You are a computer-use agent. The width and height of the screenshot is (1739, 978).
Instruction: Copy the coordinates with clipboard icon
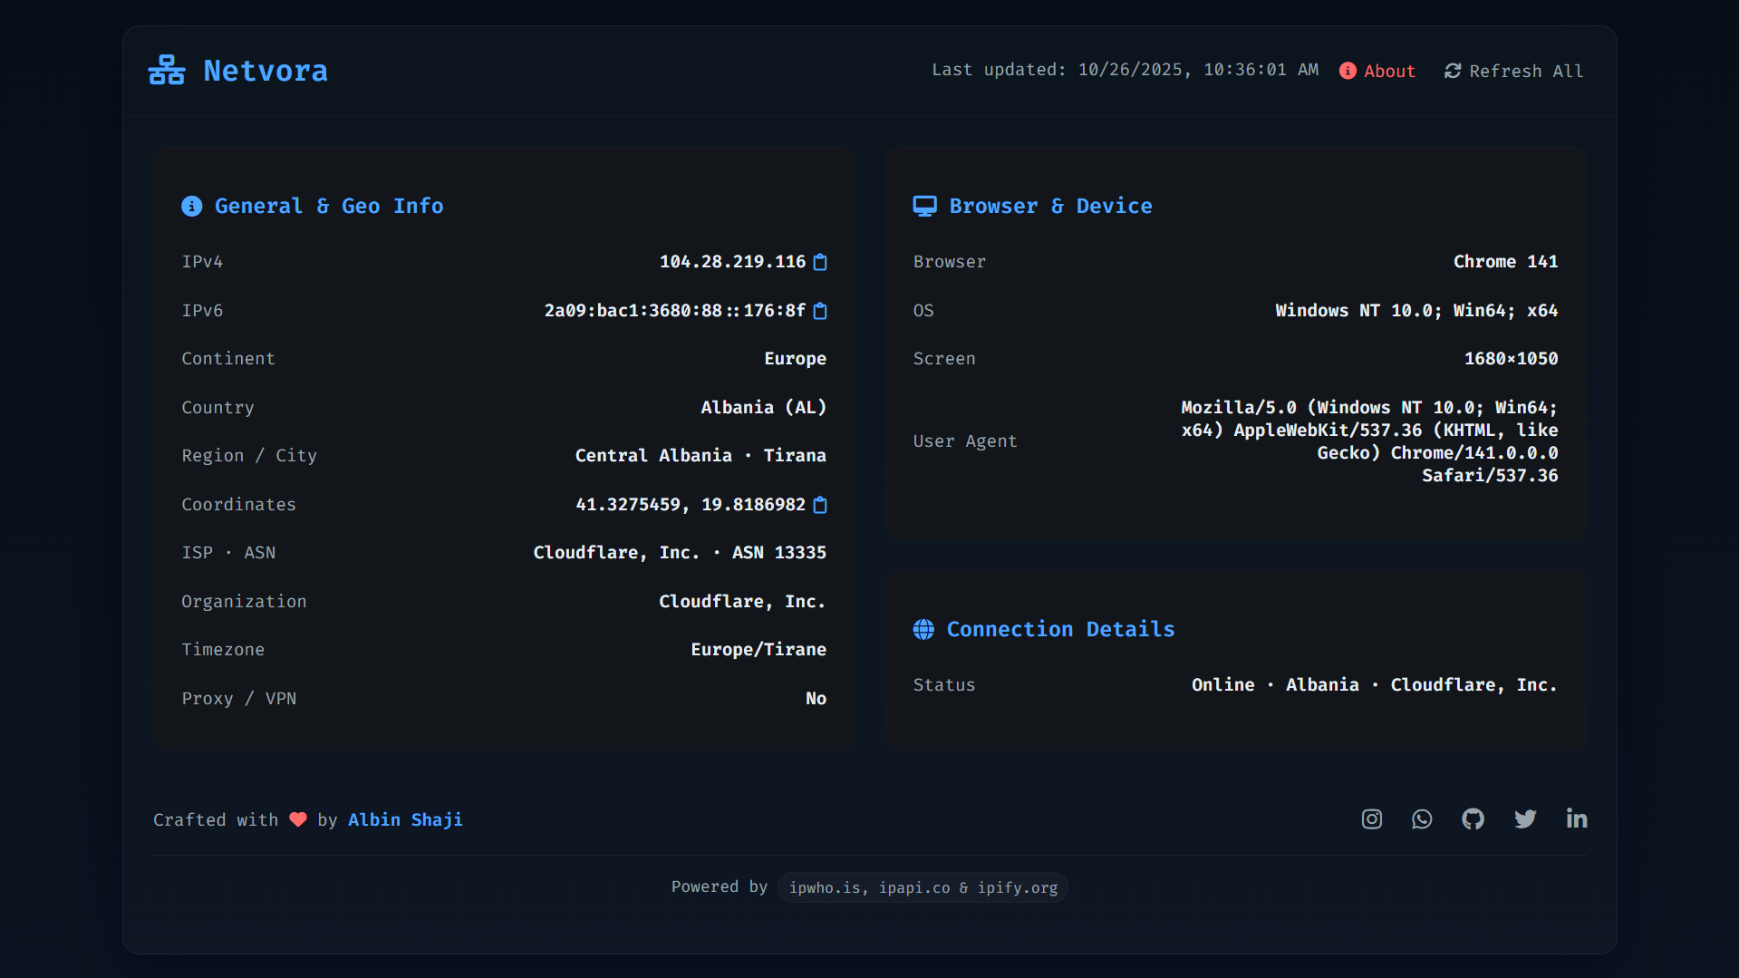820,505
